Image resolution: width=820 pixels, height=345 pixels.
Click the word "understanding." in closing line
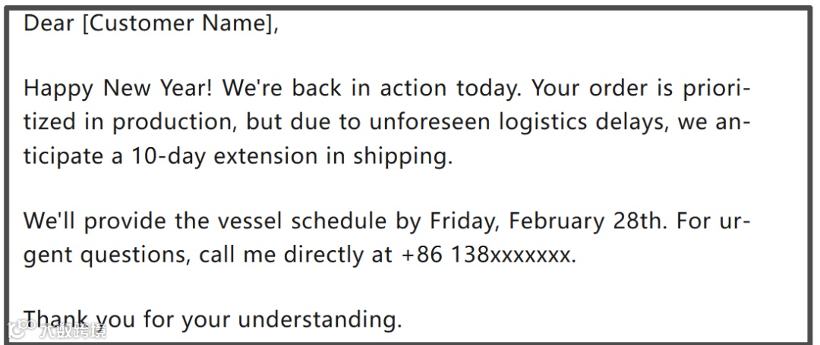[x=320, y=319]
